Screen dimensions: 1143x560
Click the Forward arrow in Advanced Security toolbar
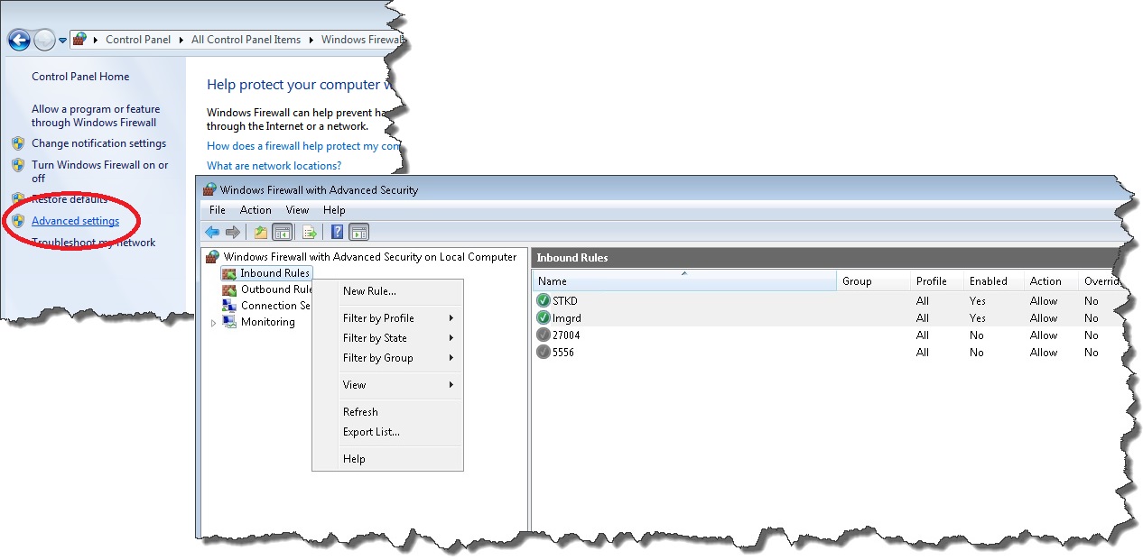click(233, 232)
